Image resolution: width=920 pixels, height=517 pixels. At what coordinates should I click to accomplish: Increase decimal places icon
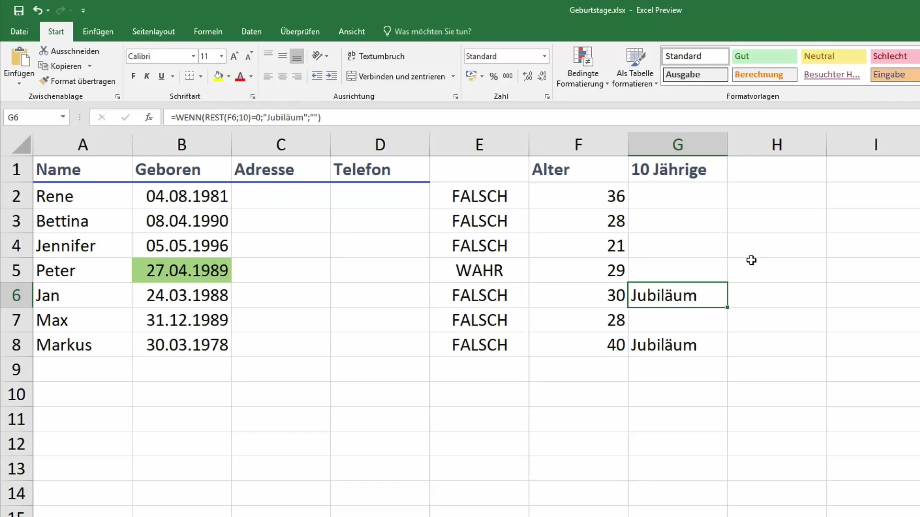pos(528,76)
